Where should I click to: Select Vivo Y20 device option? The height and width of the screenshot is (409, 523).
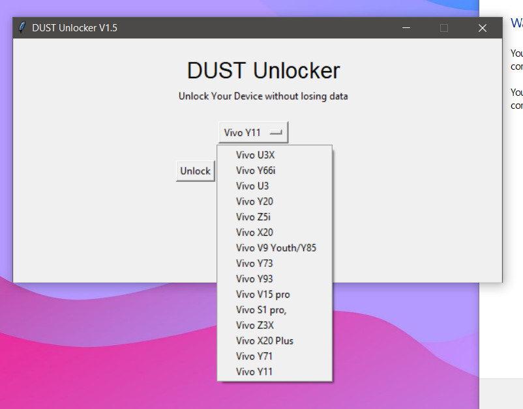tap(275, 201)
